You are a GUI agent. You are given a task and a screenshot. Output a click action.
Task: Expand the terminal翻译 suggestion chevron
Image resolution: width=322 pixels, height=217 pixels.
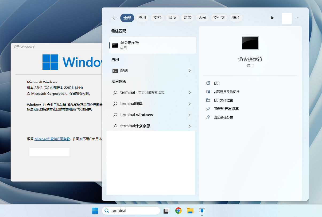(x=190, y=104)
